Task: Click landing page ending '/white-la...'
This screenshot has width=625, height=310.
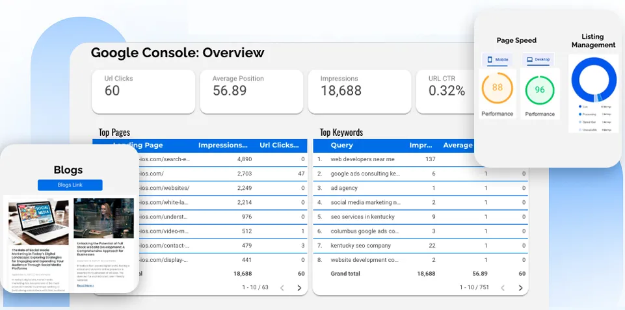Action: tap(163, 202)
